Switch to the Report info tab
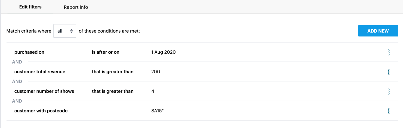 (76, 7)
